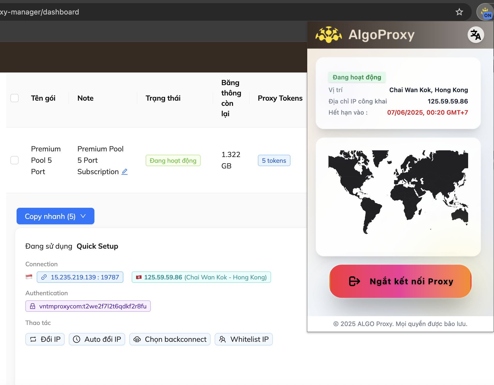Click the Auto đổi IP button

click(x=97, y=339)
